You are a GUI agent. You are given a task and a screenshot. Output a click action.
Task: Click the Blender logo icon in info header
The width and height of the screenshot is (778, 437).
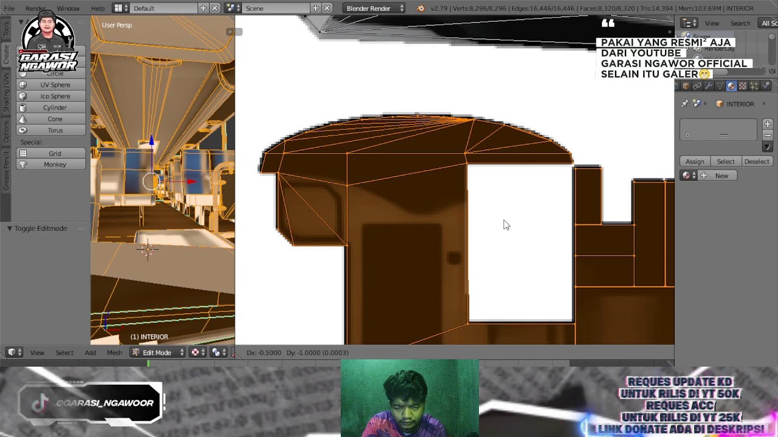point(421,8)
